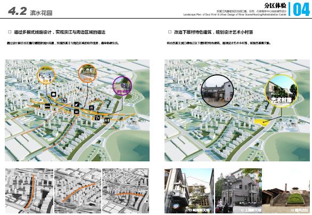
Task: Click the 分区体验 header label
Action: [275, 5]
